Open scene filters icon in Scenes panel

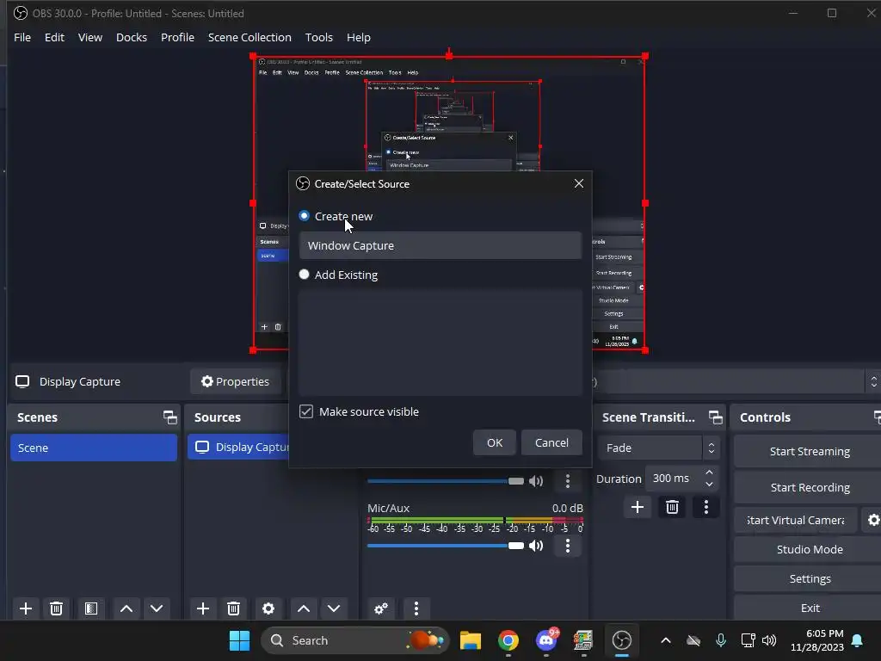(x=91, y=608)
